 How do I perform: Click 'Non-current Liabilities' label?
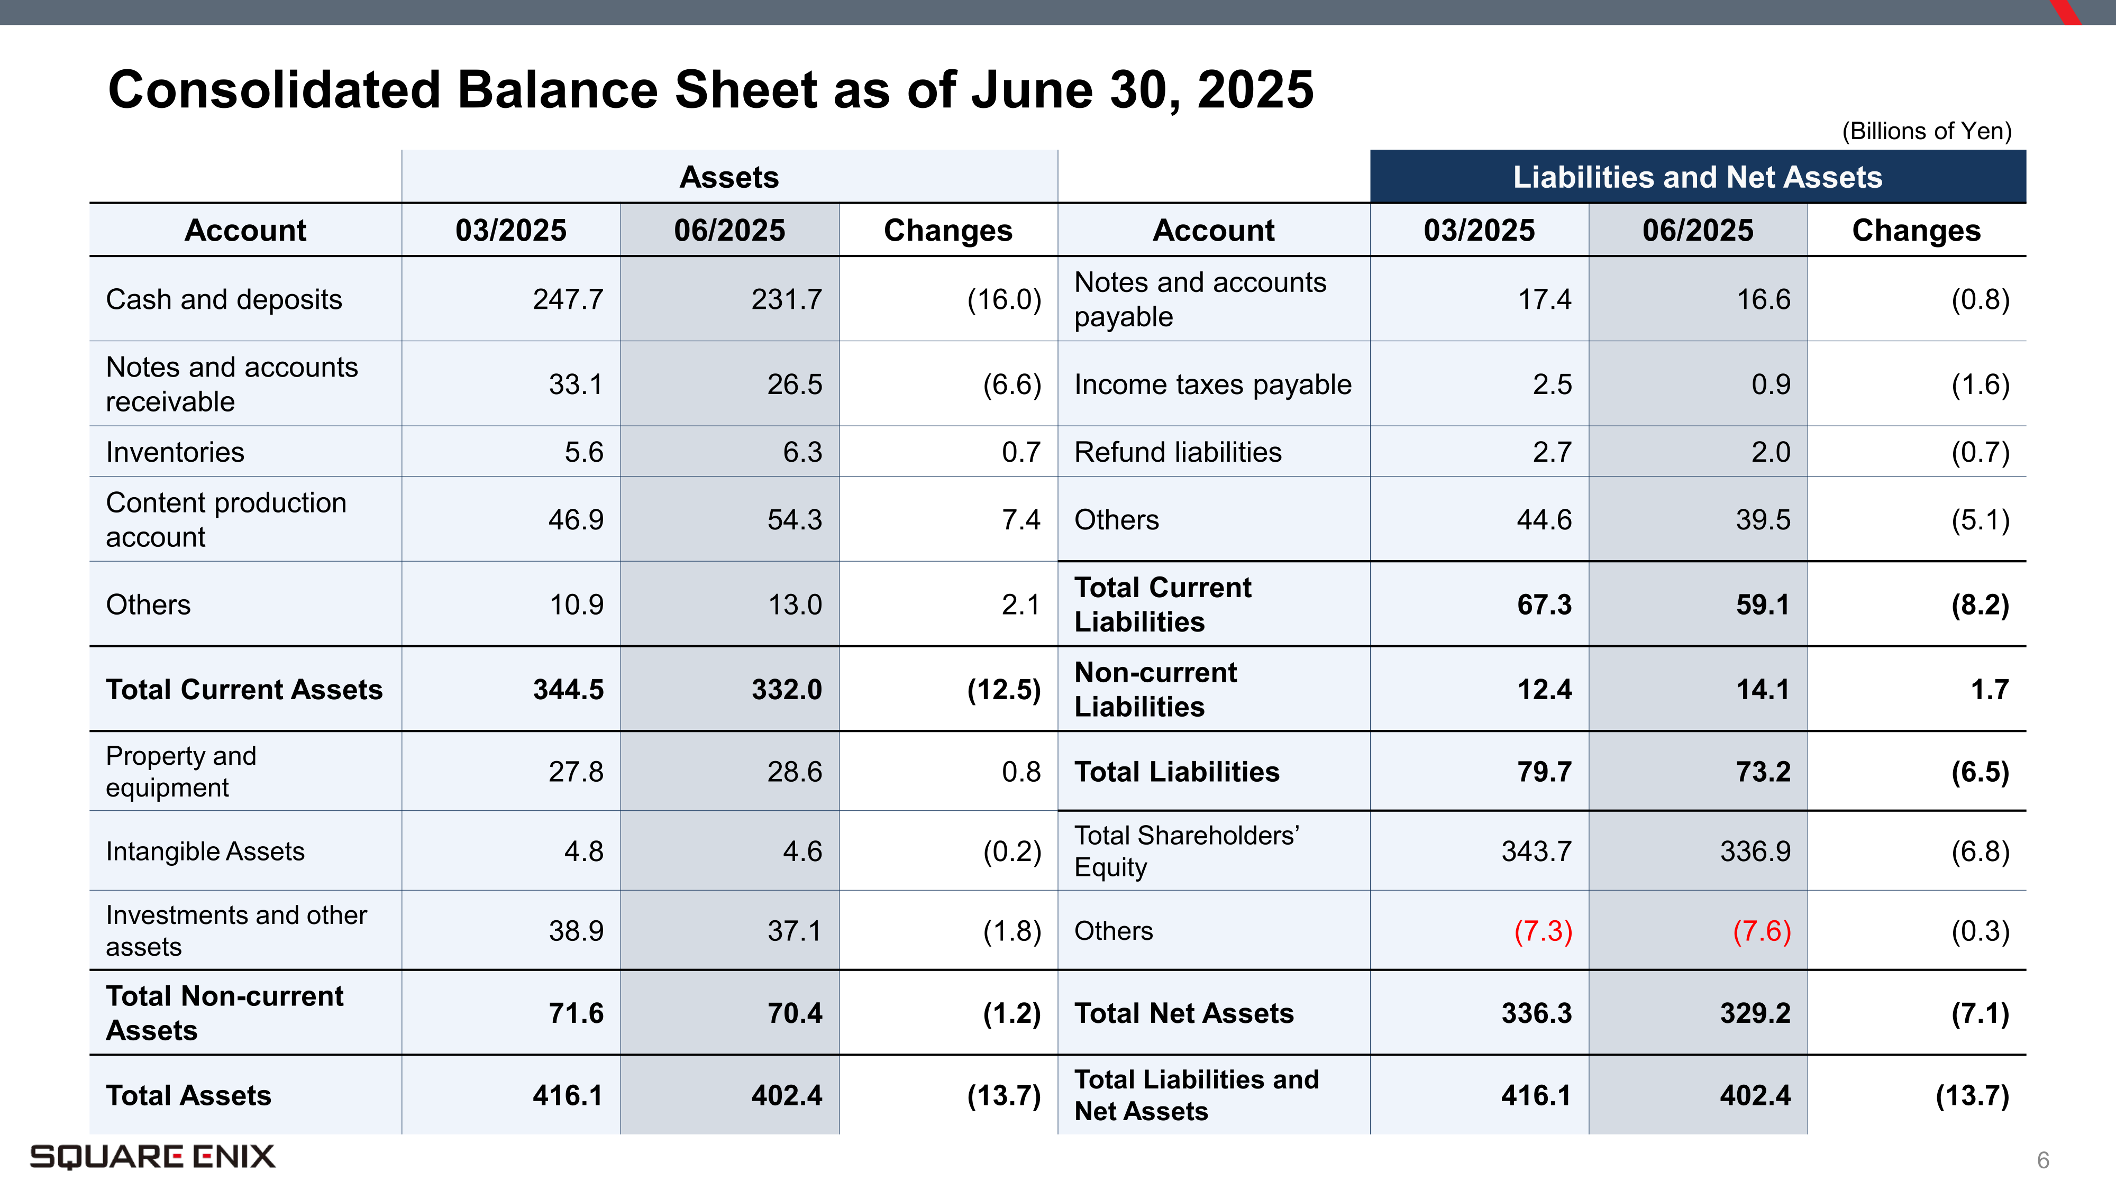tap(1155, 689)
